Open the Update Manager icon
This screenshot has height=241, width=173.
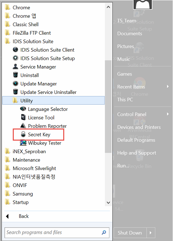pyautogui.click(x=15, y=83)
